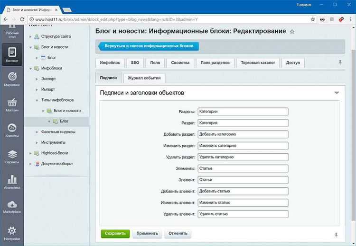Collapse the top Блог и новости node
Image resolution: width=356 pixels, height=246 pixels.
click(x=30, y=47)
